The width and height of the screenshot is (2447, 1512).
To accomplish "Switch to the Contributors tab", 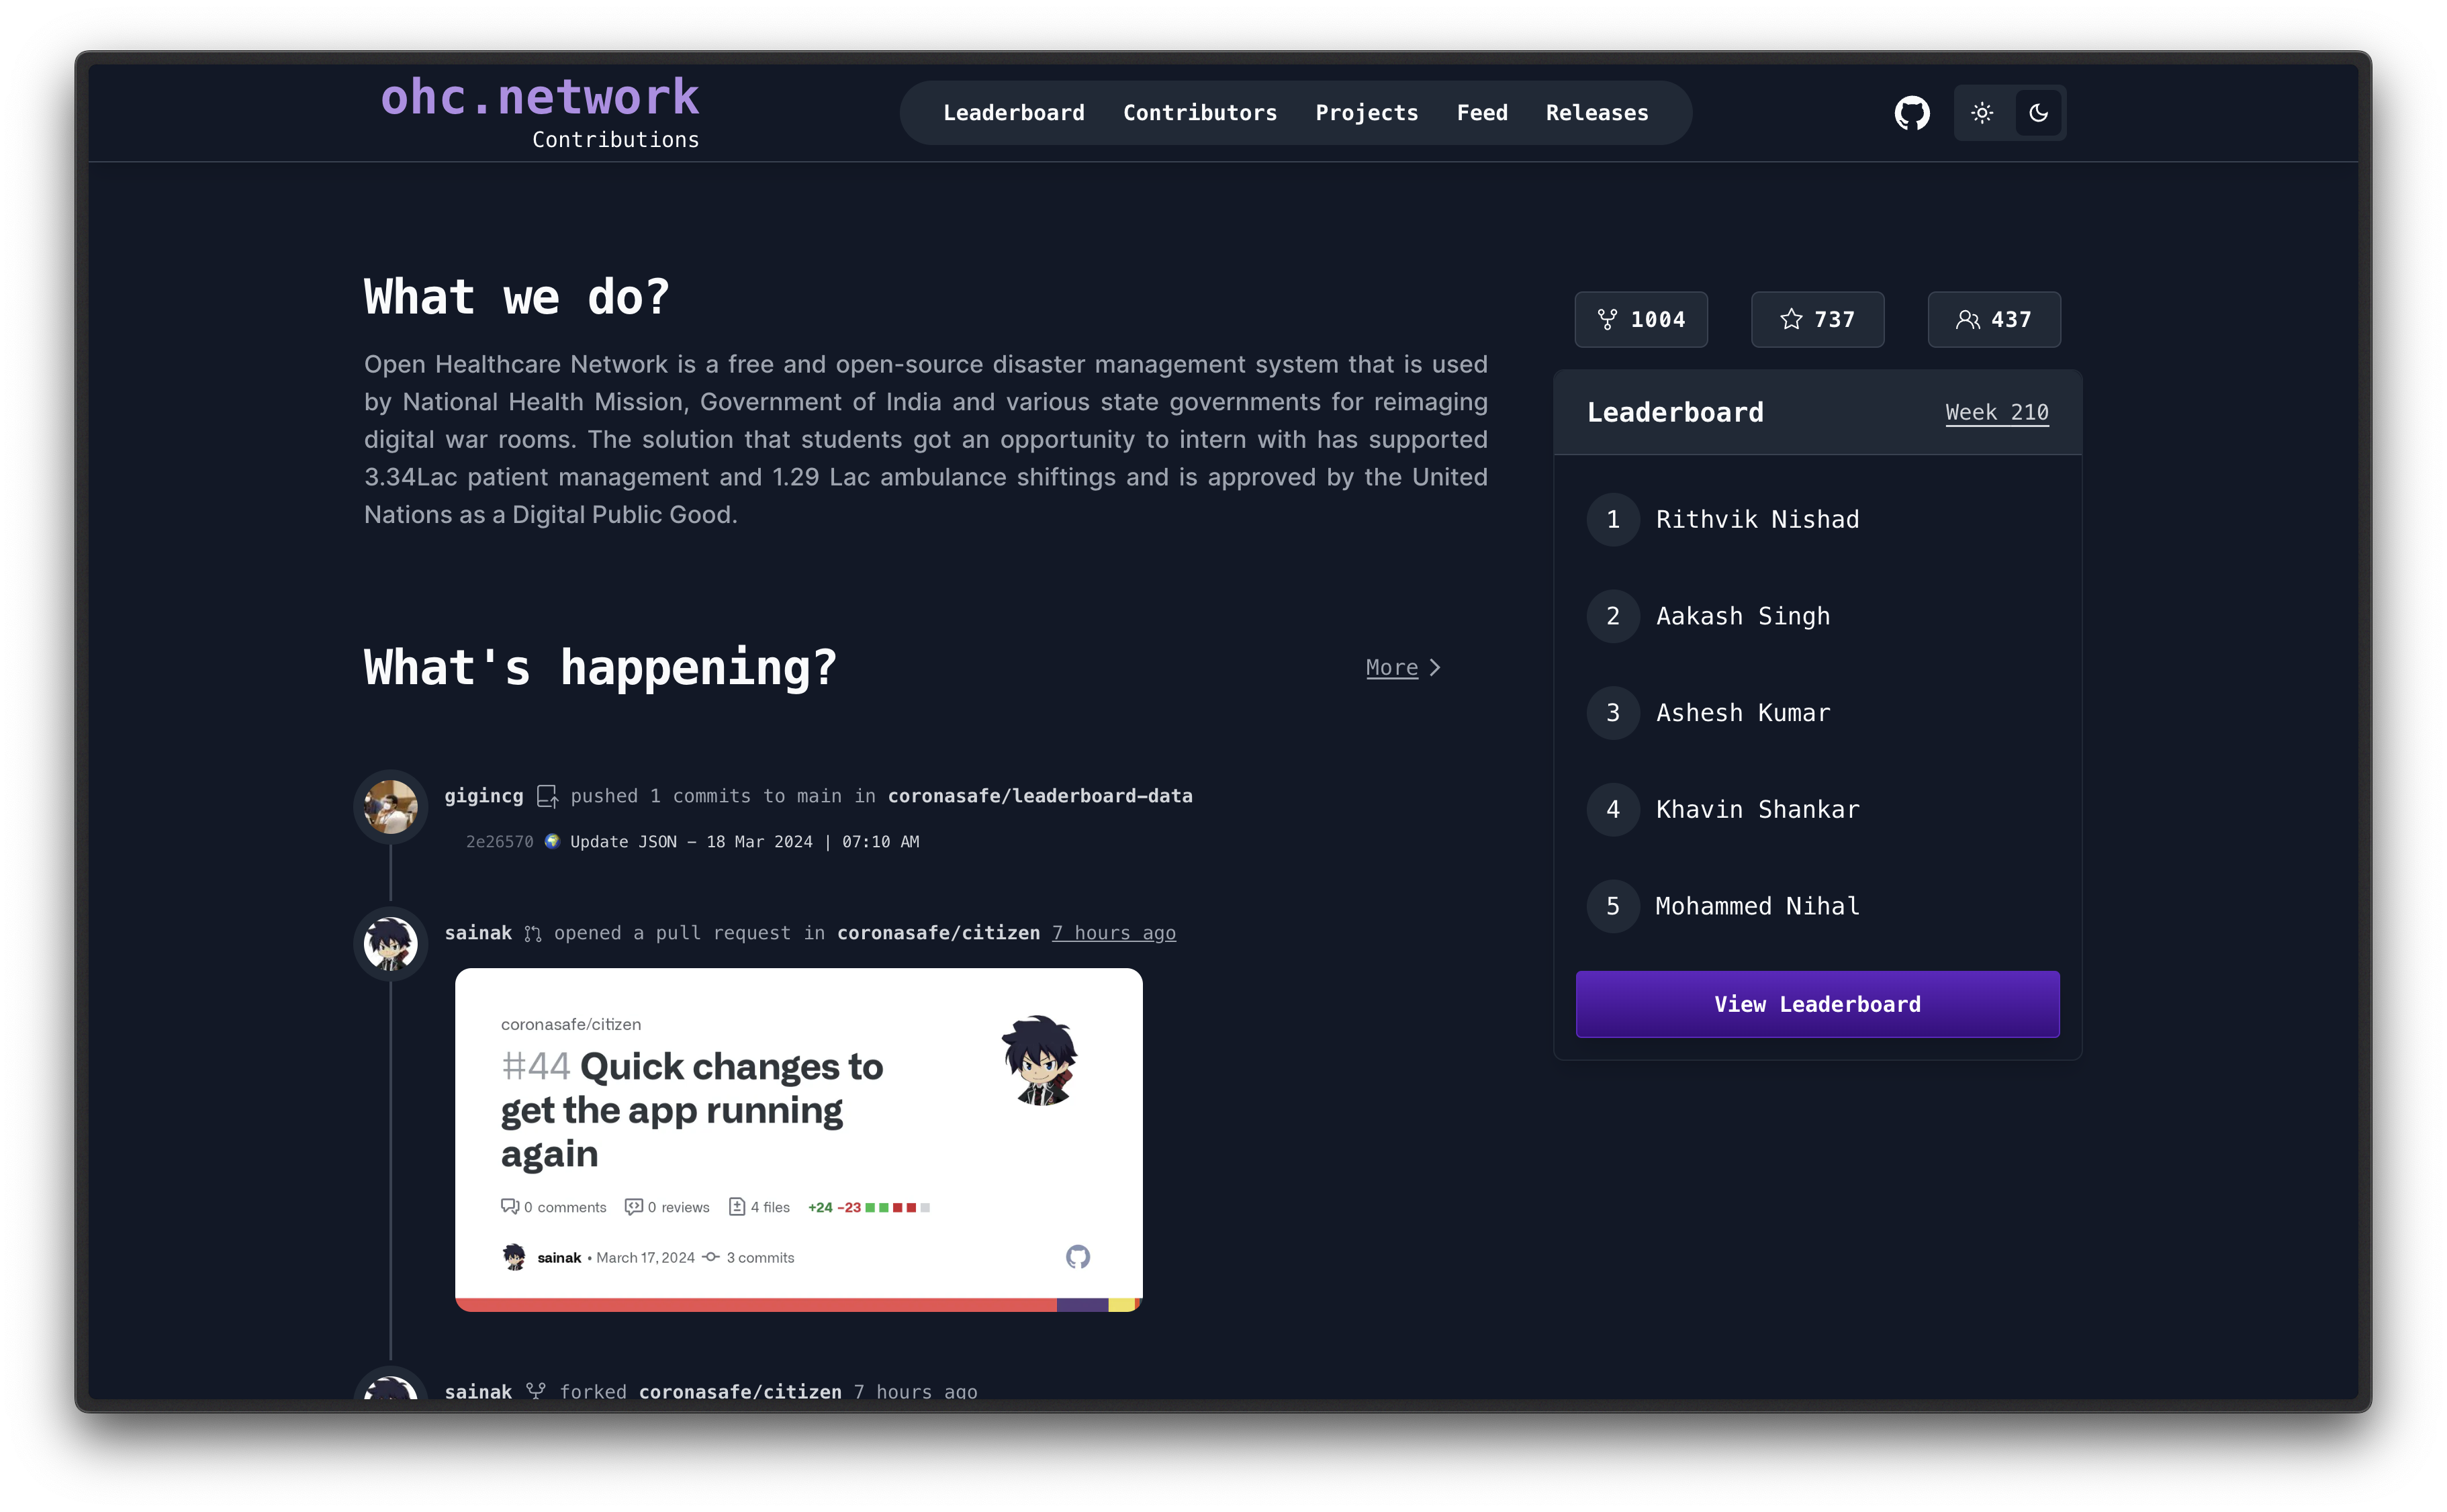I will coord(1201,112).
